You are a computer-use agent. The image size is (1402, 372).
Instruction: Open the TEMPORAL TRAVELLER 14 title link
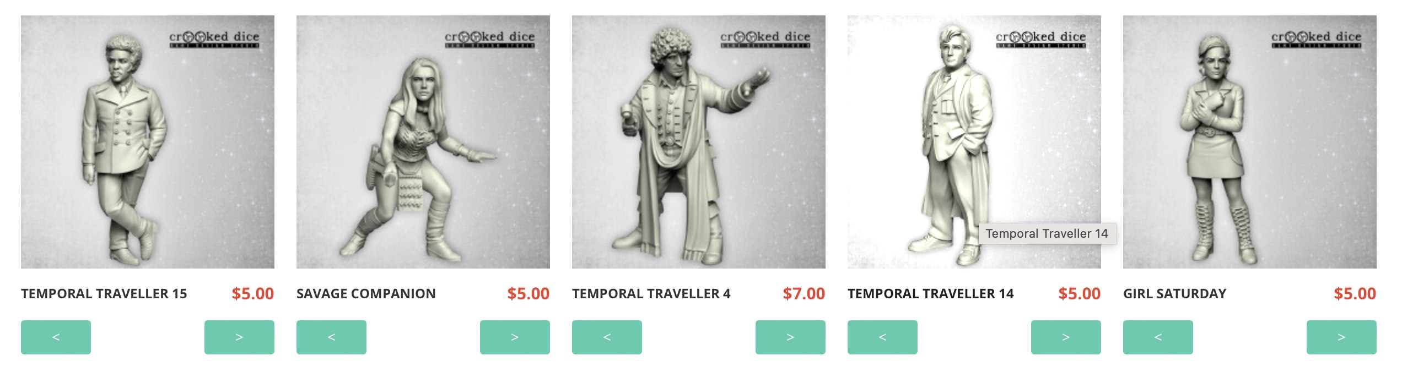931,294
